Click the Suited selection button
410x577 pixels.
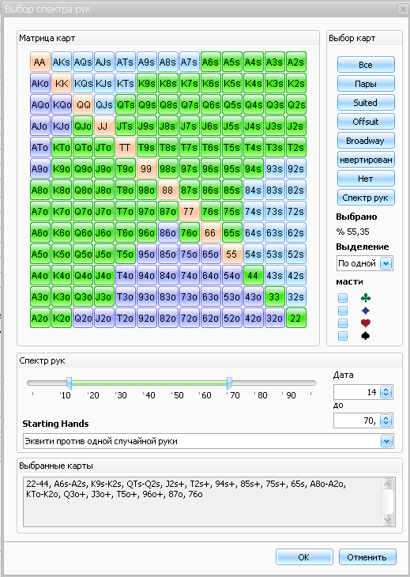click(x=366, y=103)
